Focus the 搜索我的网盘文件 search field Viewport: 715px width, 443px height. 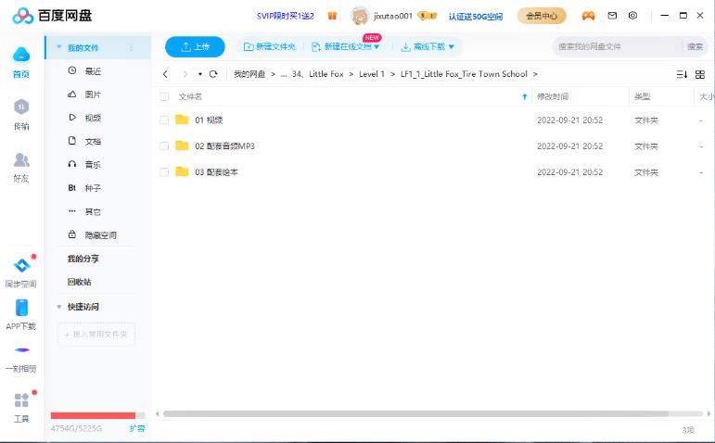click(619, 46)
